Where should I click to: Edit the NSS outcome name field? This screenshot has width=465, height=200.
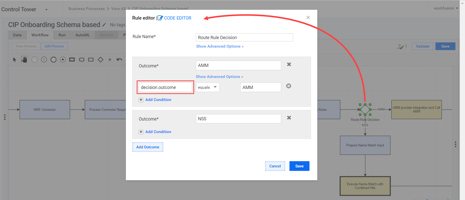click(x=238, y=119)
